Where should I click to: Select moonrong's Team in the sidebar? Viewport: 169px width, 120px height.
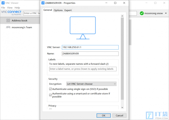click(x=20, y=27)
